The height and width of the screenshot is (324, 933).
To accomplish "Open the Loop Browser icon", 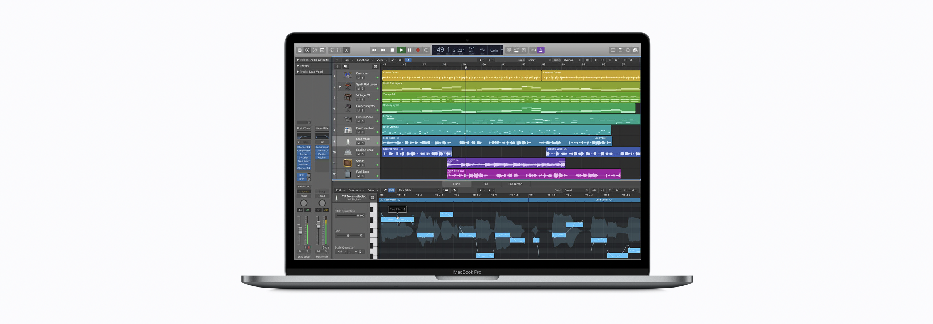I will click(x=628, y=50).
